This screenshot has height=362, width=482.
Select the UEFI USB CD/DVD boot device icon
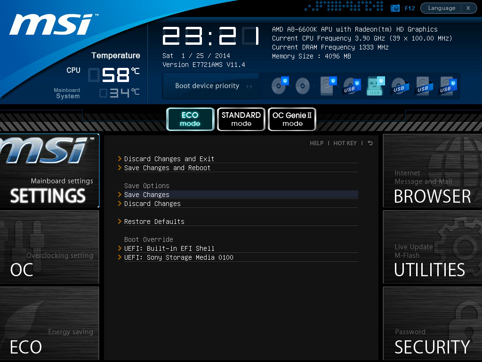[351, 86]
